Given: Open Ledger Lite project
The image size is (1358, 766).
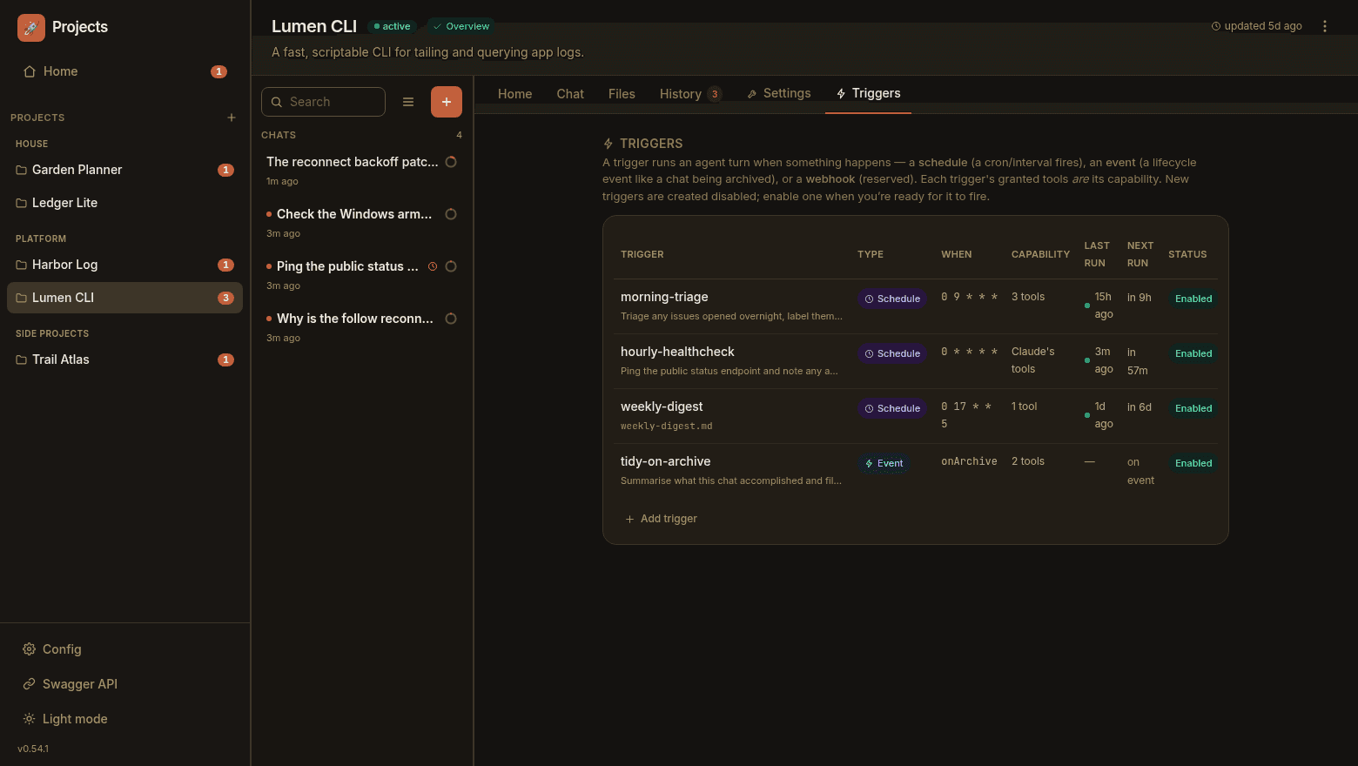Looking at the screenshot, I should click(124, 203).
